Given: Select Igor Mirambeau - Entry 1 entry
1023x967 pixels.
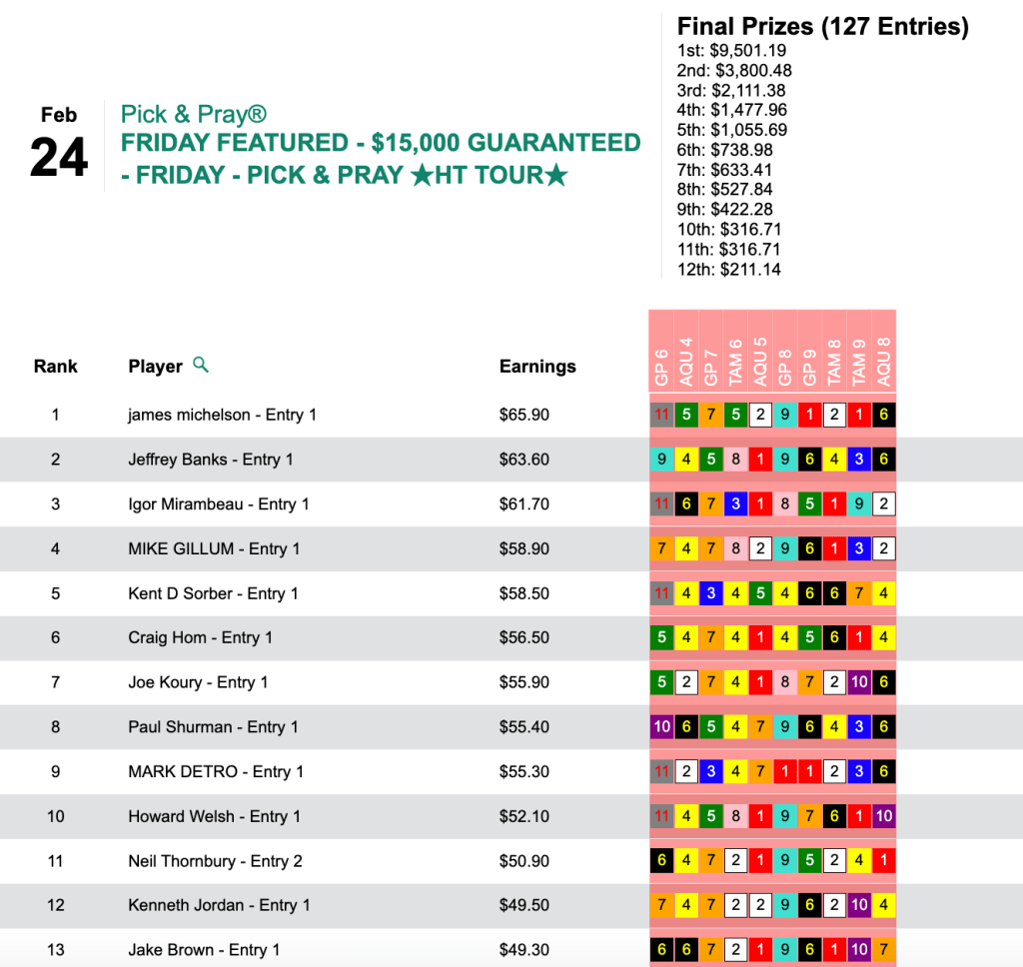Looking at the screenshot, I should pyautogui.click(x=219, y=504).
